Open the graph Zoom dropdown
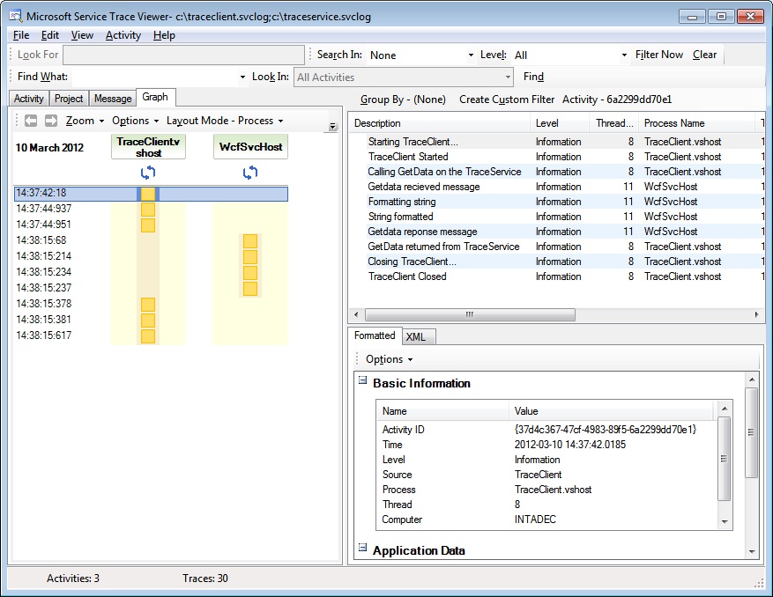This screenshot has width=773, height=597. [85, 121]
